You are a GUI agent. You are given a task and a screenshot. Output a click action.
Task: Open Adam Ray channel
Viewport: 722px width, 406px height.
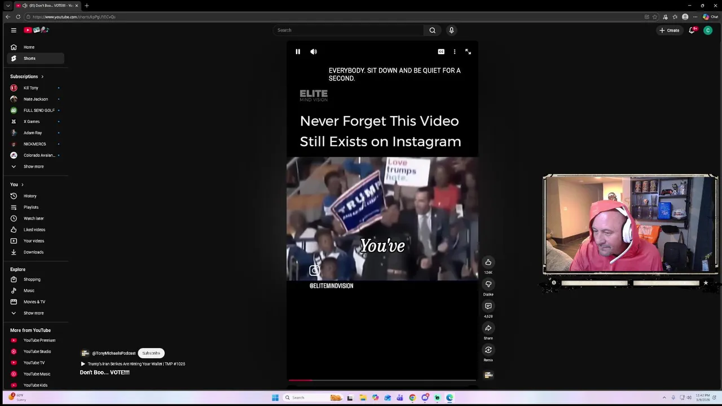[x=36, y=133]
